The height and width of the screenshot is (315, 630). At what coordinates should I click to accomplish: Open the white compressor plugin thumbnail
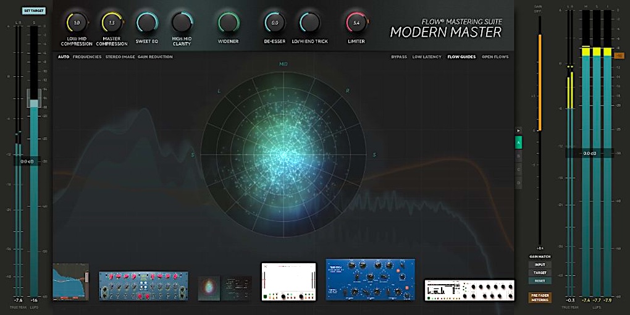[288, 281]
